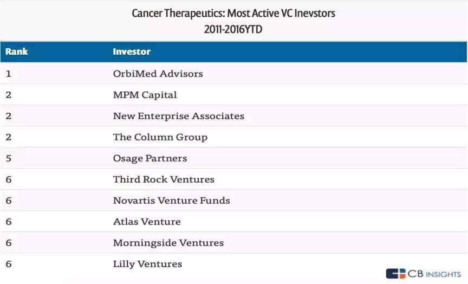Click the rank cell beside MPM Capital
Viewport: 468px width, 284px height.
pyautogui.click(x=9, y=95)
